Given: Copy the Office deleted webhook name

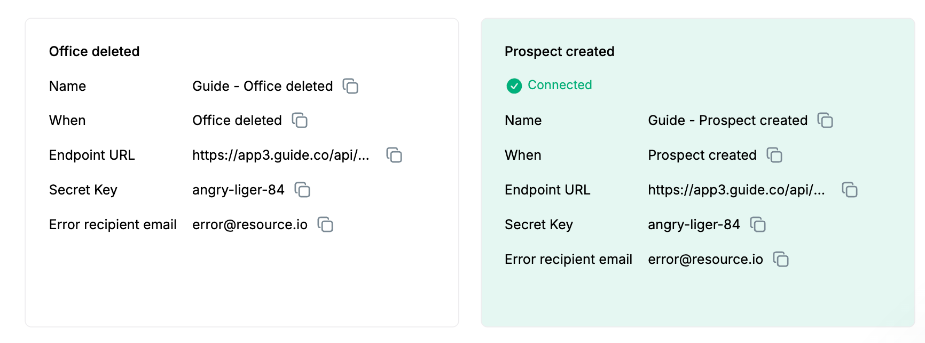Looking at the screenshot, I should coord(350,86).
